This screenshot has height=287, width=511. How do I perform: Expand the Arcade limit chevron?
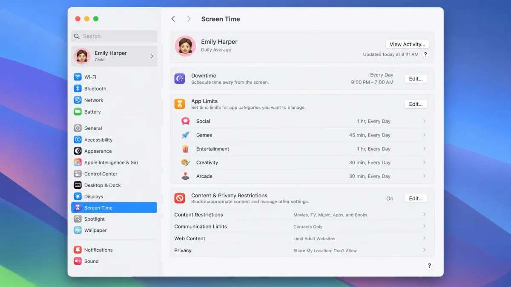pyautogui.click(x=425, y=176)
